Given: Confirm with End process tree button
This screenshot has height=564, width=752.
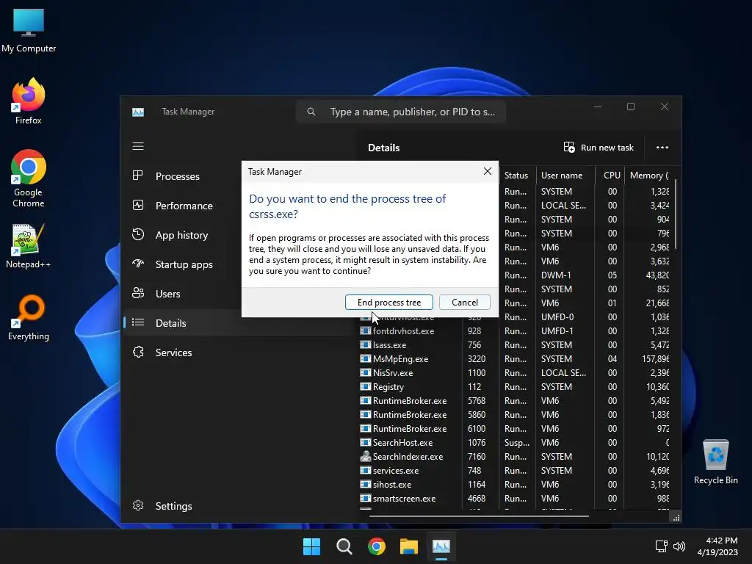Looking at the screenshot, I should point(389,302).
